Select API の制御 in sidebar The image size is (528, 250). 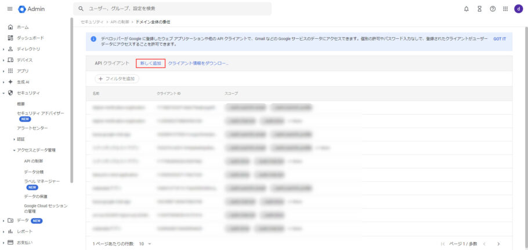coord(34,161)
